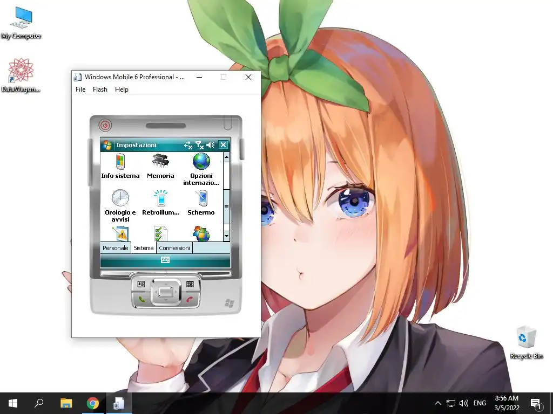Open the checklist document settings icon
This screenshot has height=414, width=553.
tap(160, 234)
